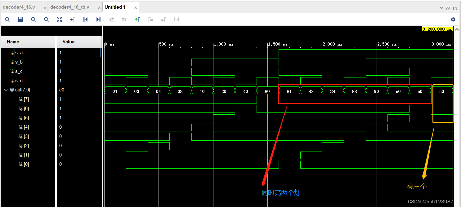Click bus segment value 01

pyautogui.click(x=115, y=91)
